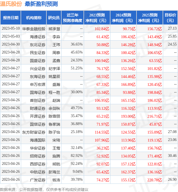Click the 2025预测净利润 column header

click(150, 18)
